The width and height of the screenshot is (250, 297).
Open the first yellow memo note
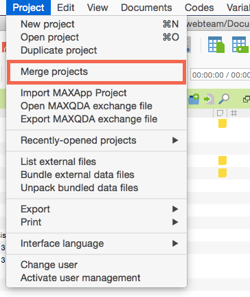223,123
